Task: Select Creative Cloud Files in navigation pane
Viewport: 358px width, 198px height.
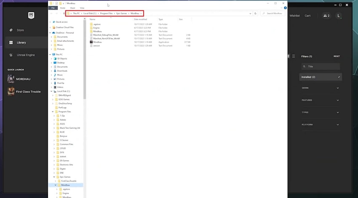Action: click(64, 27)
